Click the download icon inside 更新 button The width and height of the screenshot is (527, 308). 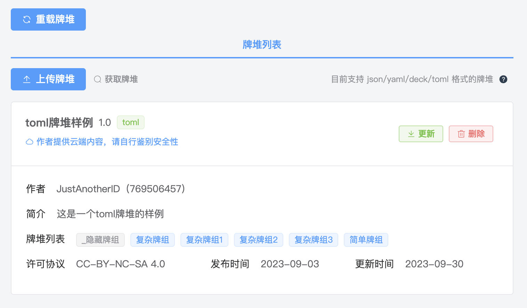[x=411, y=134]
